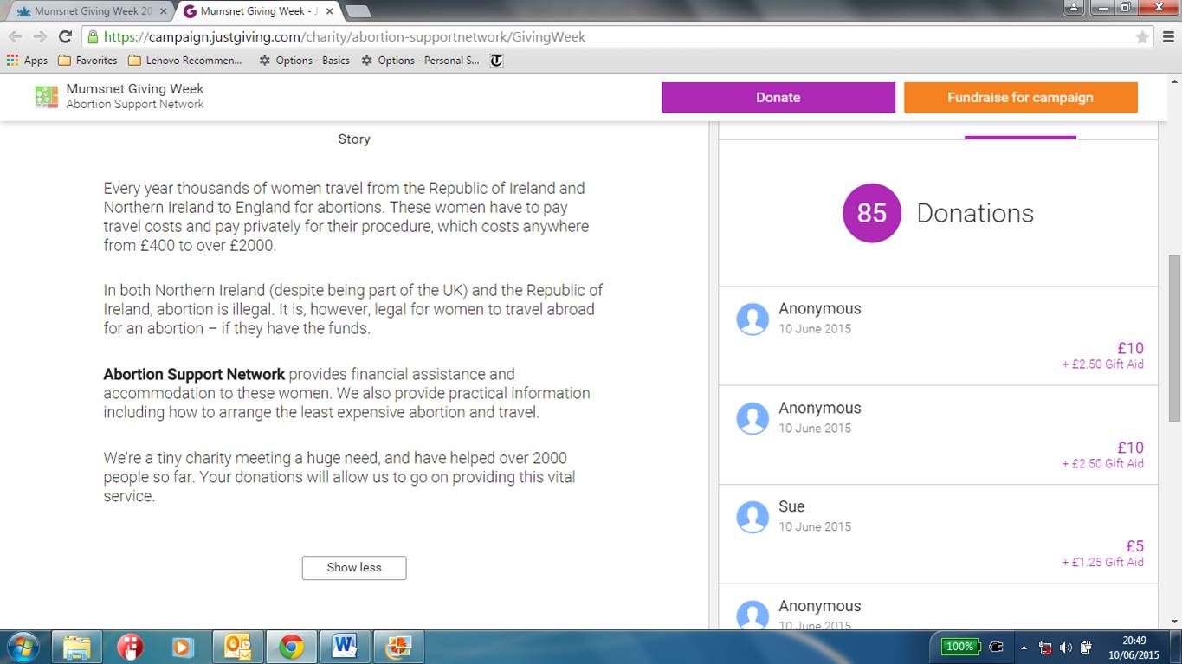
Task: Open Microsoft Word from taskbar
Action: (345, 647)
